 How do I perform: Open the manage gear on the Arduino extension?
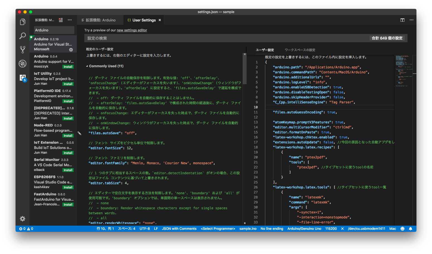(x=71, y=50)
